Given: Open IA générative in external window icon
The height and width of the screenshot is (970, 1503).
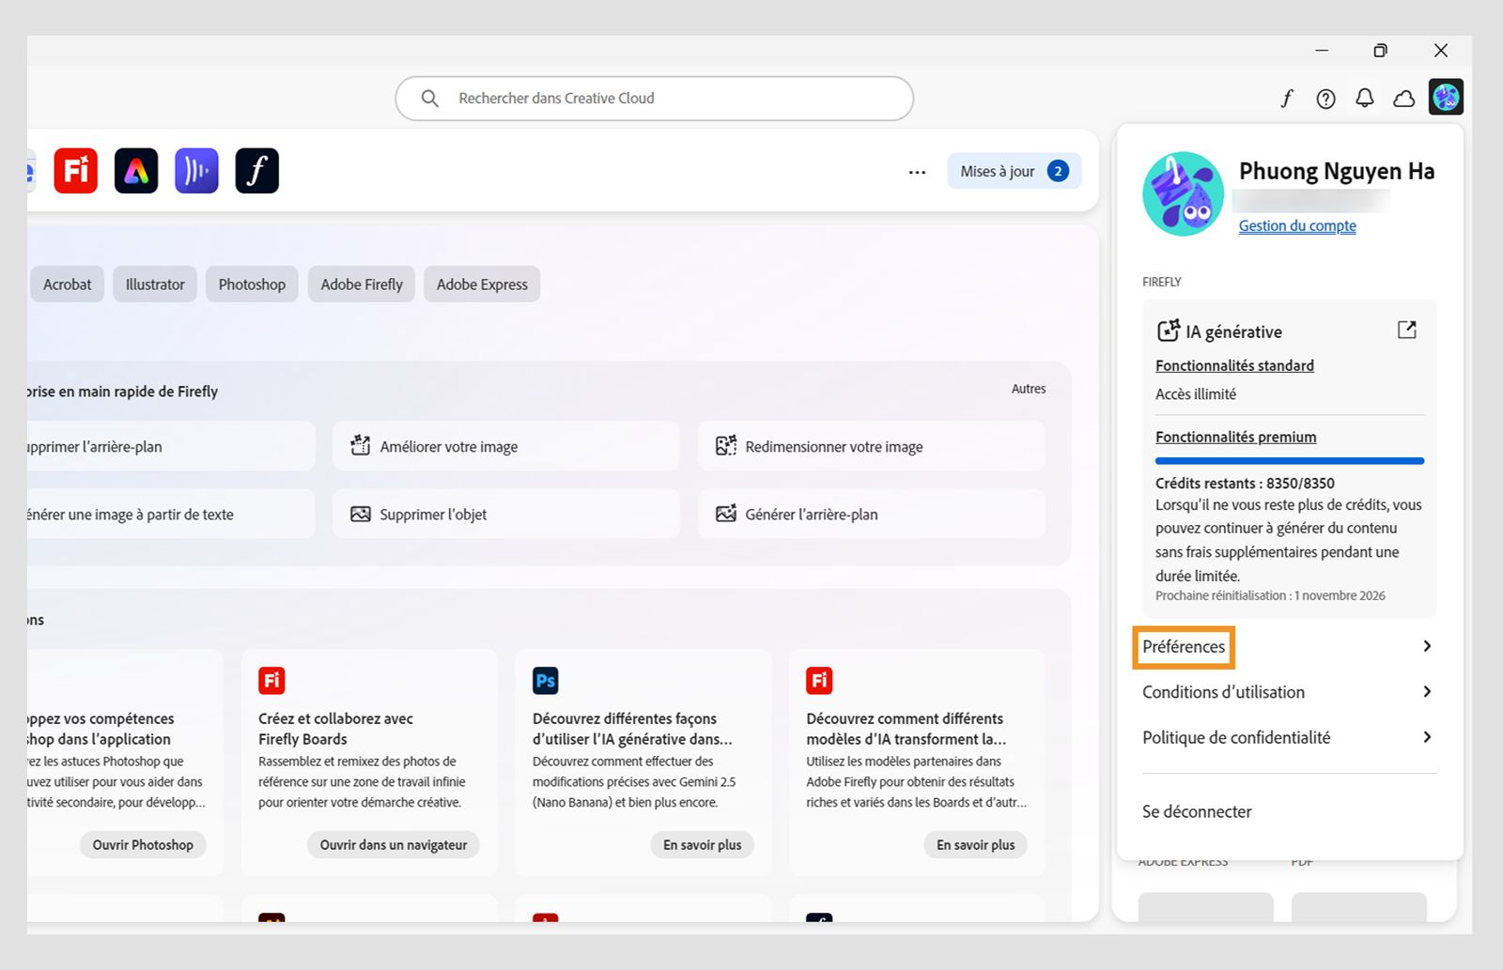Looking at the screenshot, I should coord(1406,330).
